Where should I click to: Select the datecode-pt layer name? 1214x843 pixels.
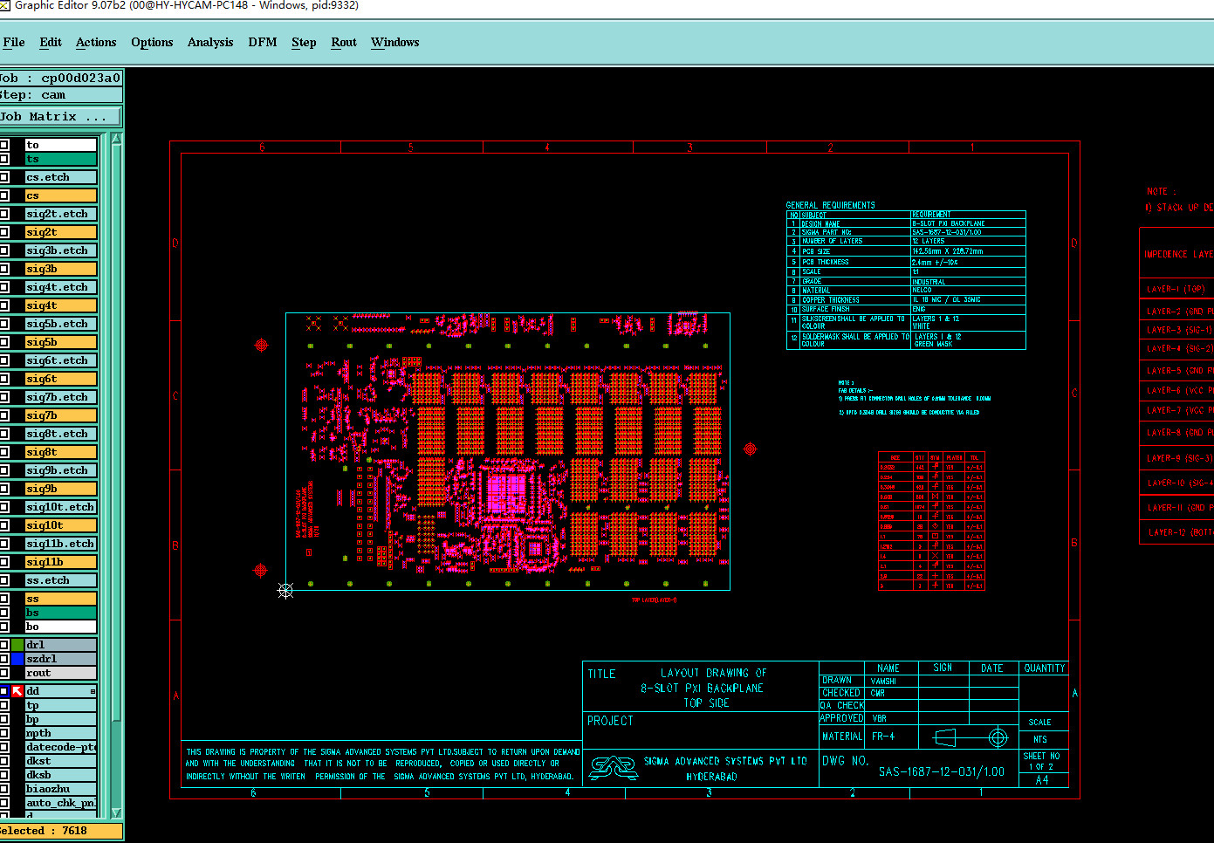(61, 747)
